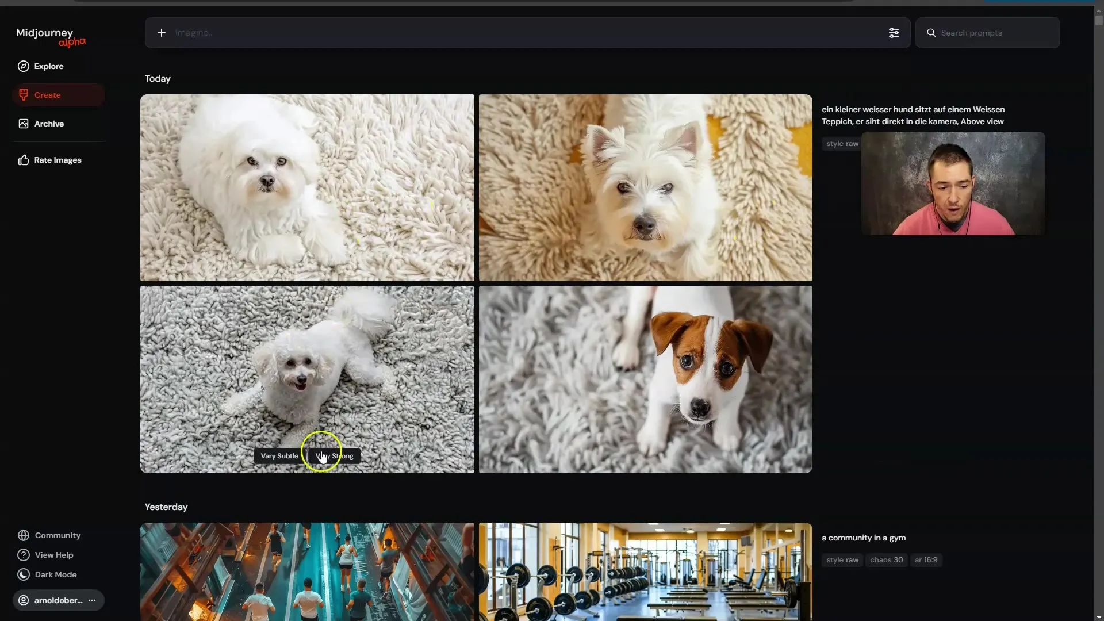The width and height of the screenshot is (1104, 621).
Task: Select the Archive menu item
Action: 48,124
